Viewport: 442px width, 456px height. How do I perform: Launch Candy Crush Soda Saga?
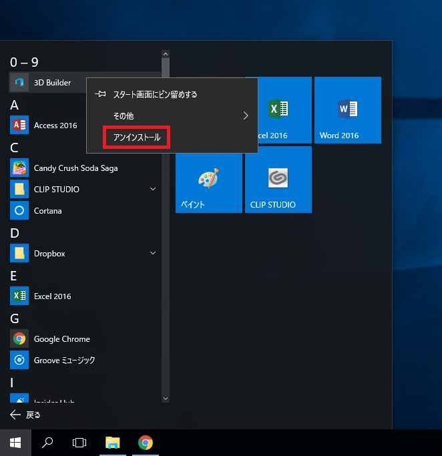(75, 168)
